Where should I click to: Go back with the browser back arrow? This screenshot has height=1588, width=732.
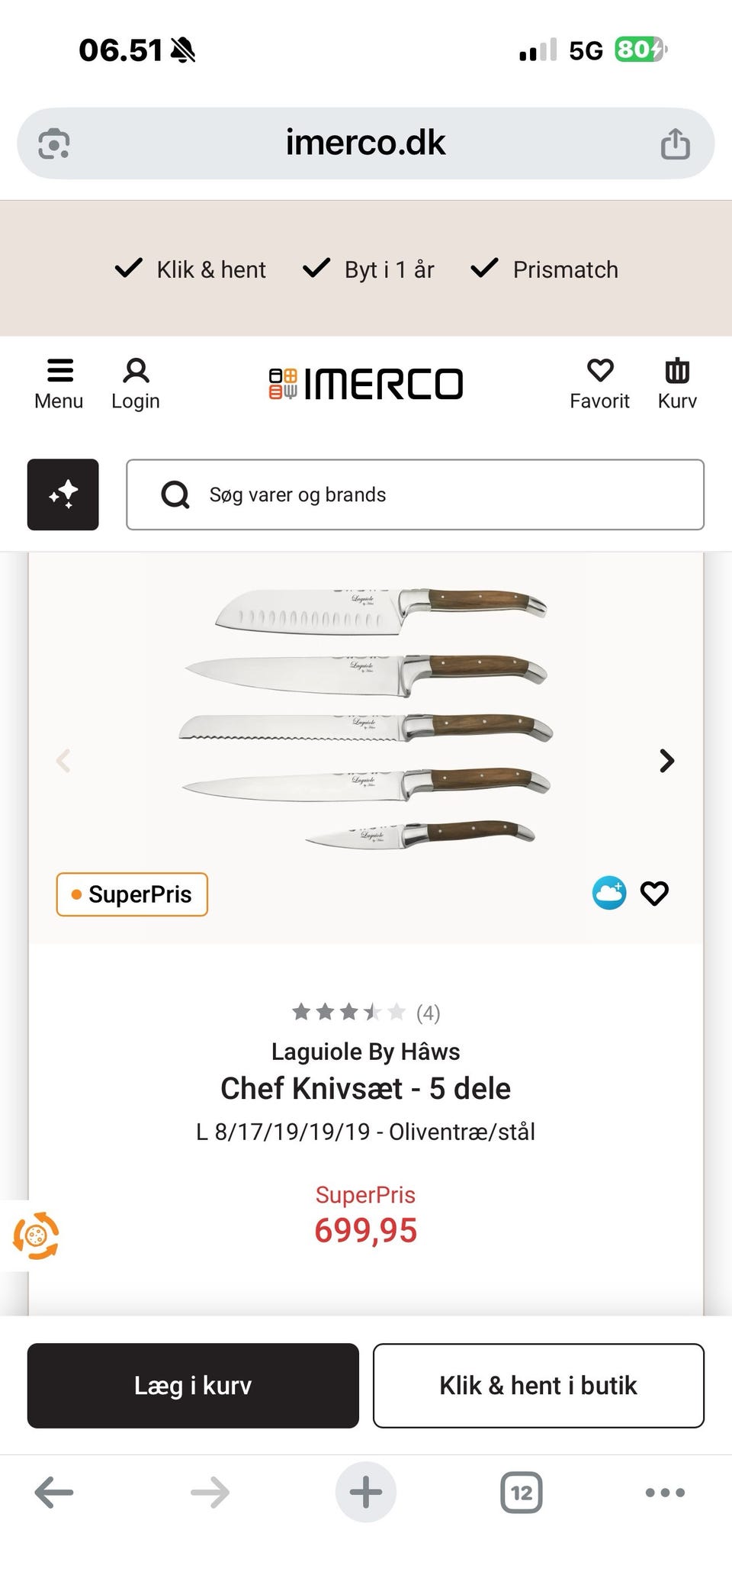(x=54, y=1493)
